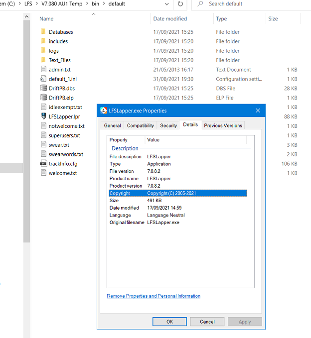Switch to the Security tab

click(168, 125)
